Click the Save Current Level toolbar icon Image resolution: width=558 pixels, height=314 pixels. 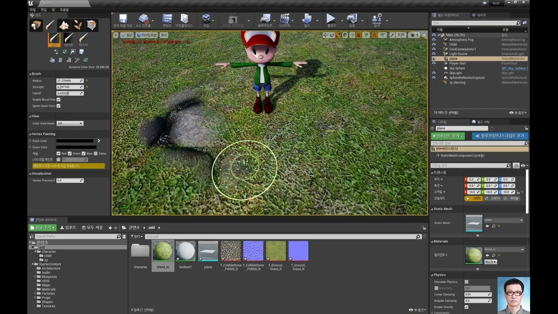click(123, 20)
